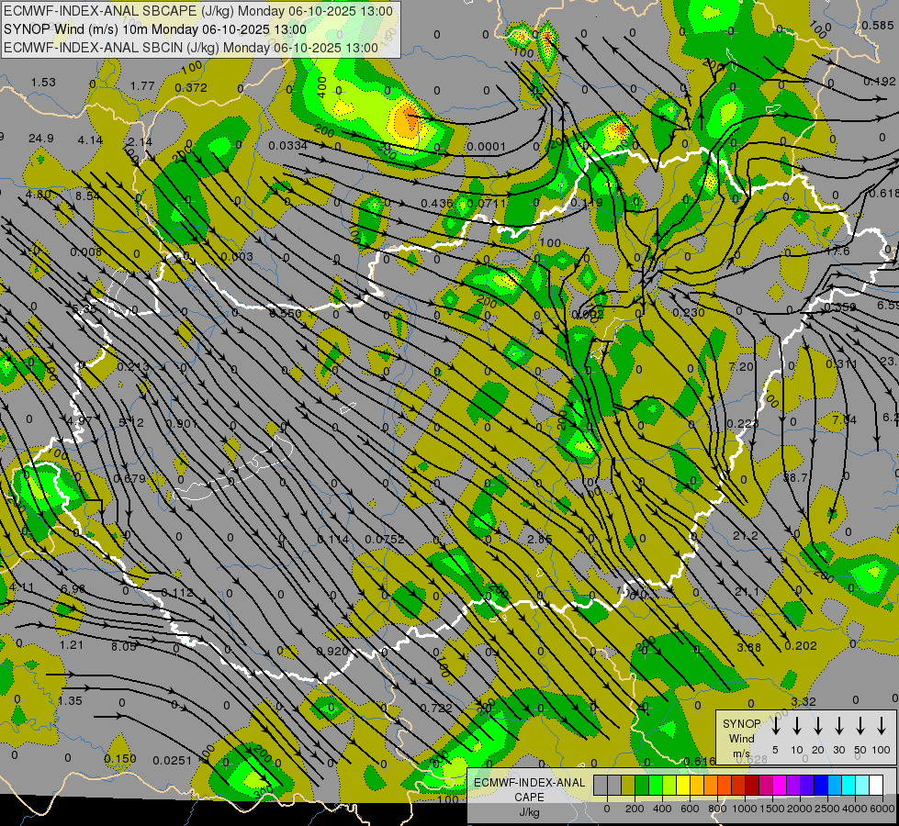
Task: Click the 1000 tick label on color scale
Action: [744, 809]
